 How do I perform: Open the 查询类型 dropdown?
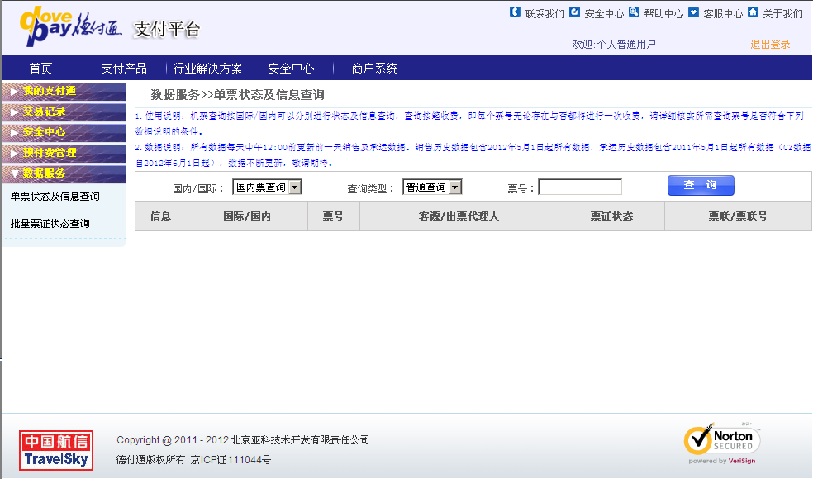(x=432, y=187)
